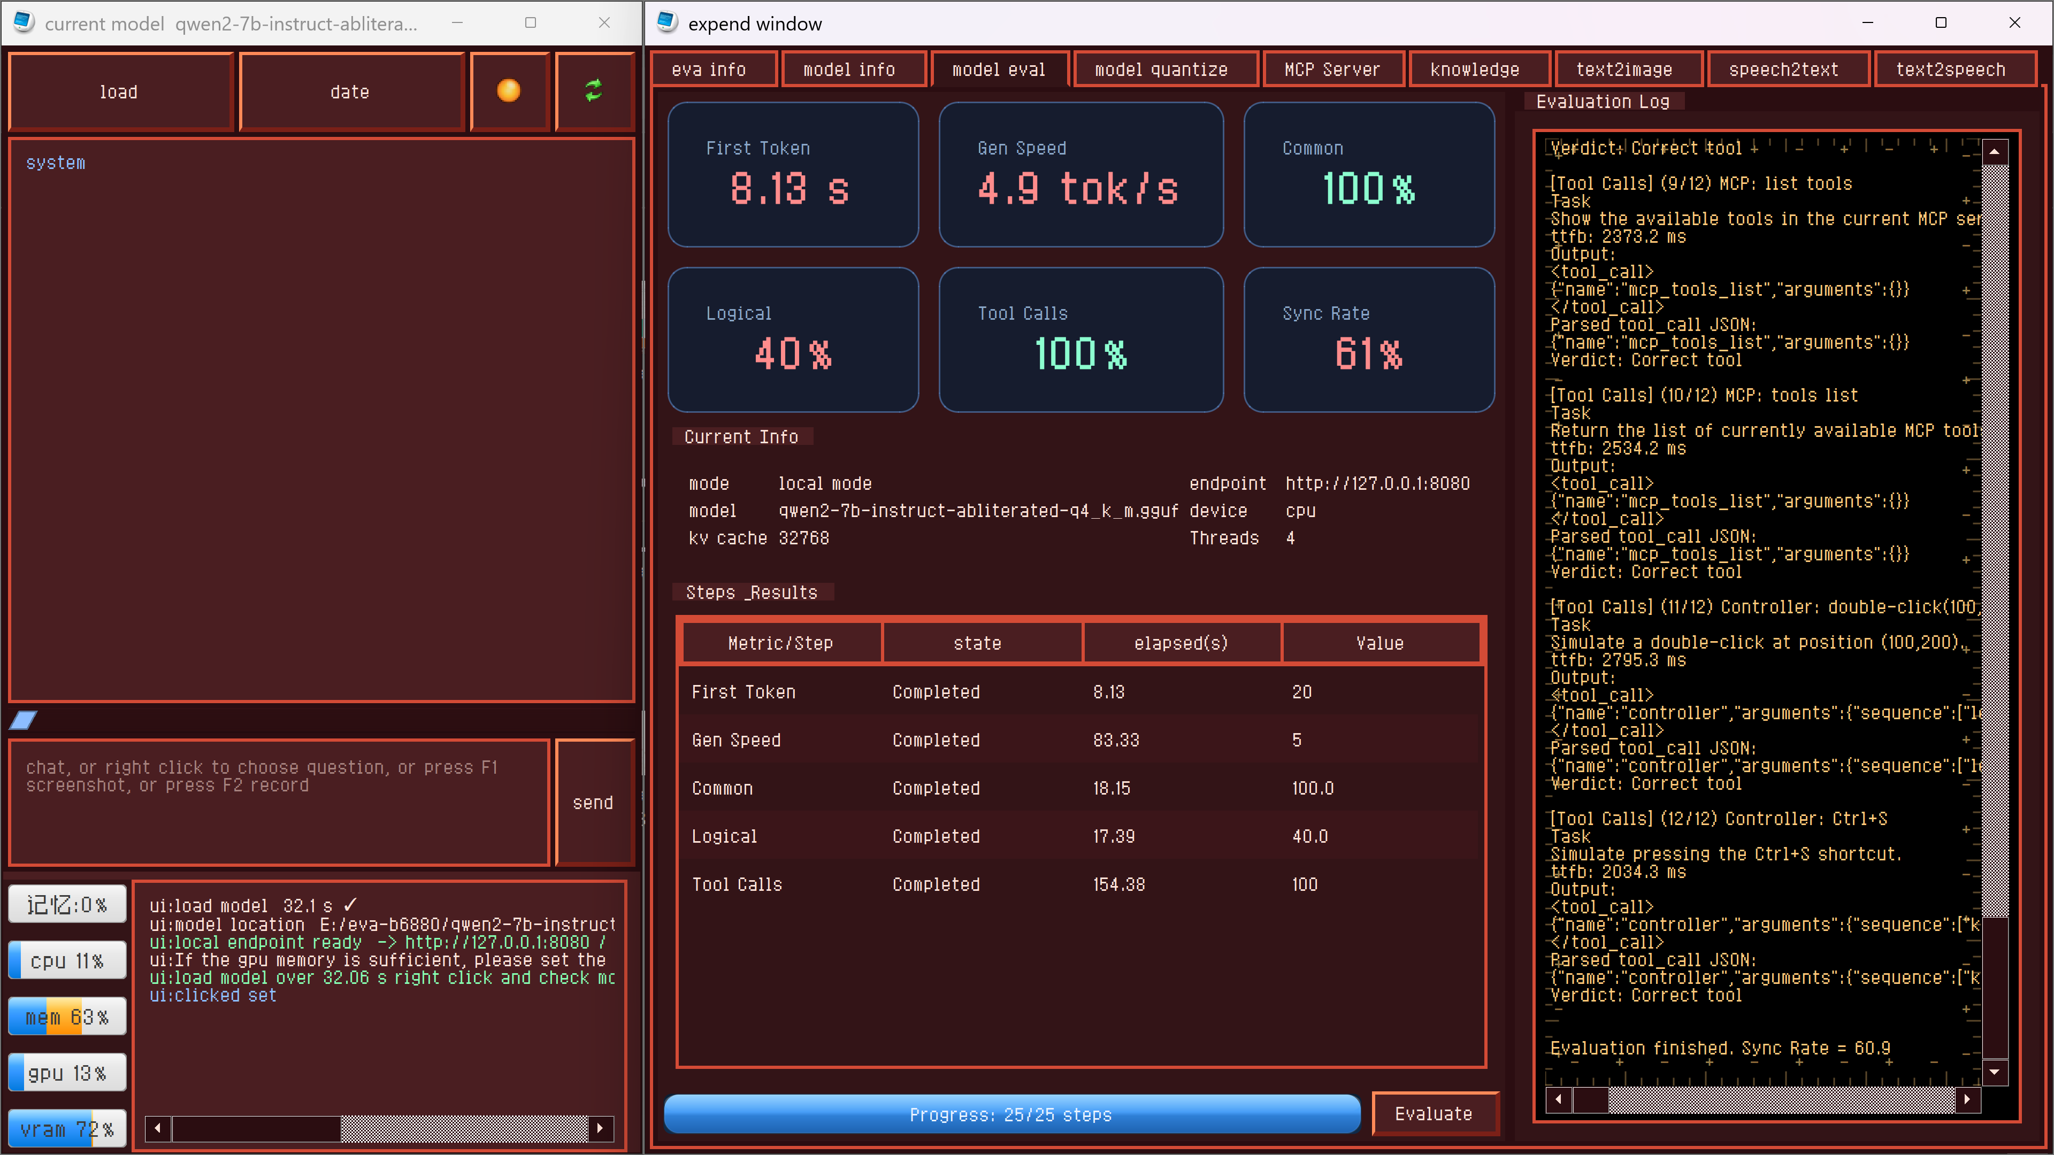Viewport: 2054px width, 1155px height.
Task: Click the status log scroll-left arrow
Action: (158, 1127)
